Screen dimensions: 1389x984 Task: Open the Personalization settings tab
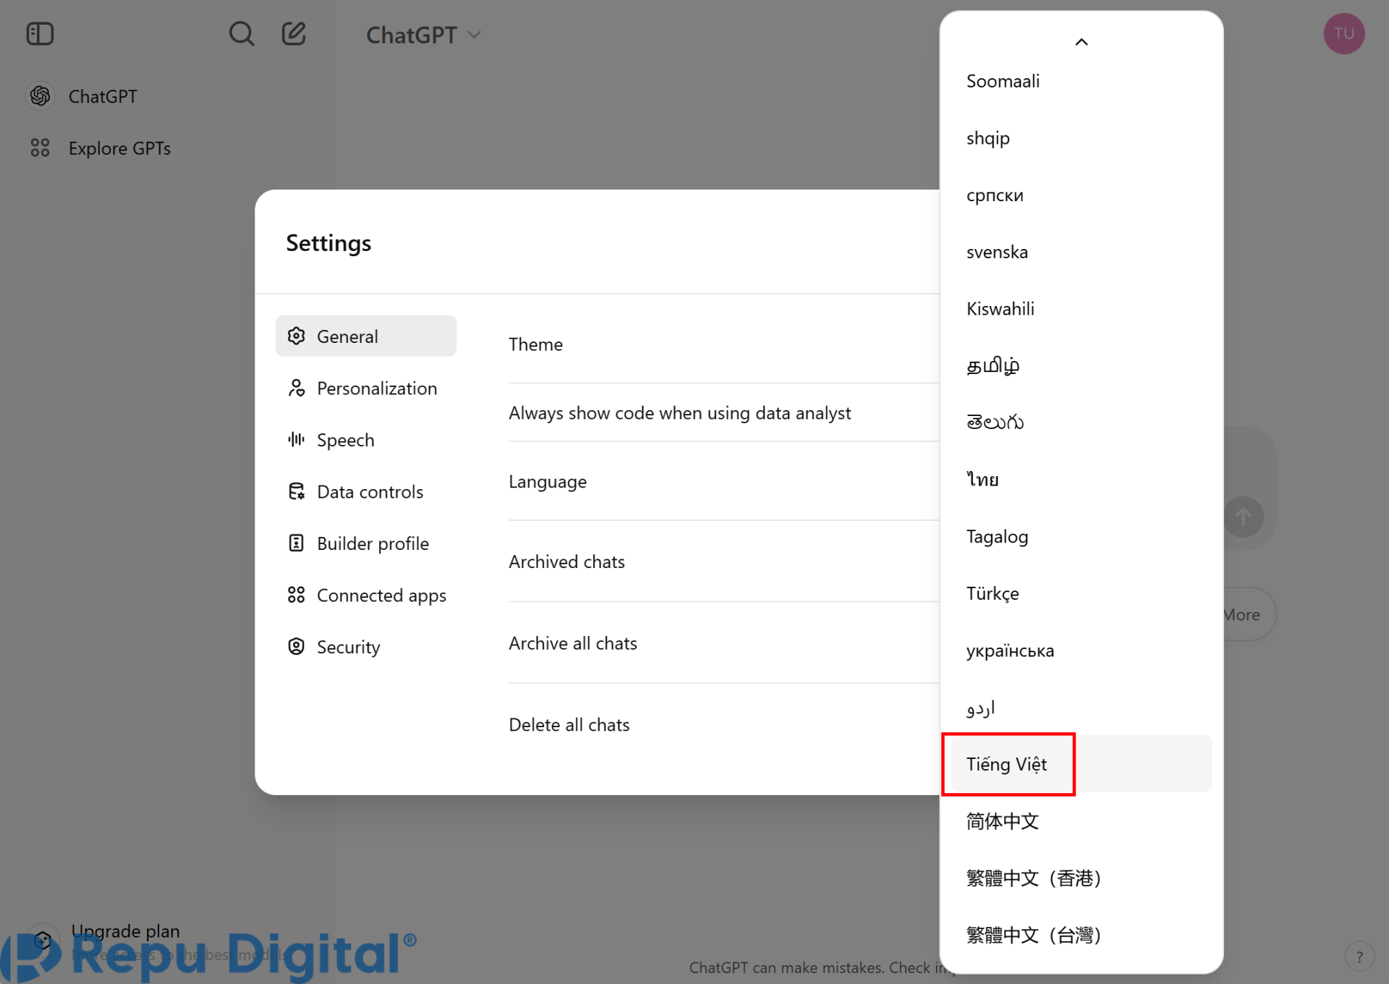366,388
